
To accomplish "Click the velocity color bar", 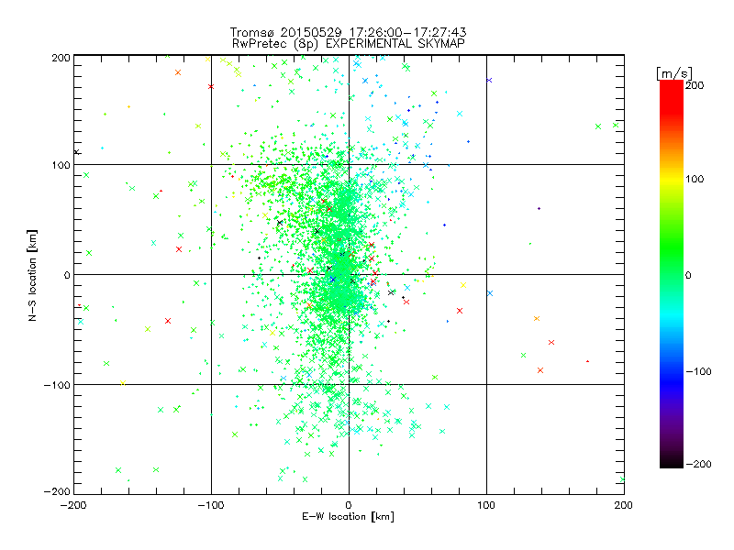I will [x=672, y=274].
